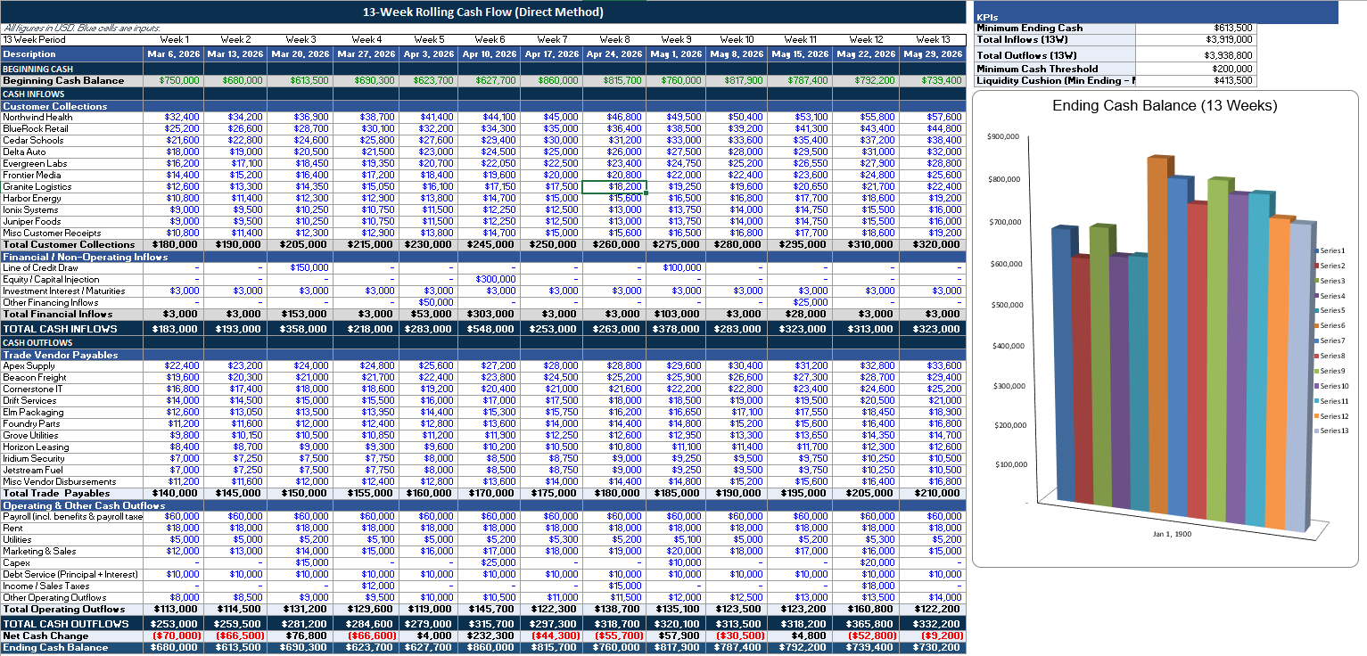1367x656 pixels.
Task: Select the Harbor Energy row label
Action: pos(72,198)
